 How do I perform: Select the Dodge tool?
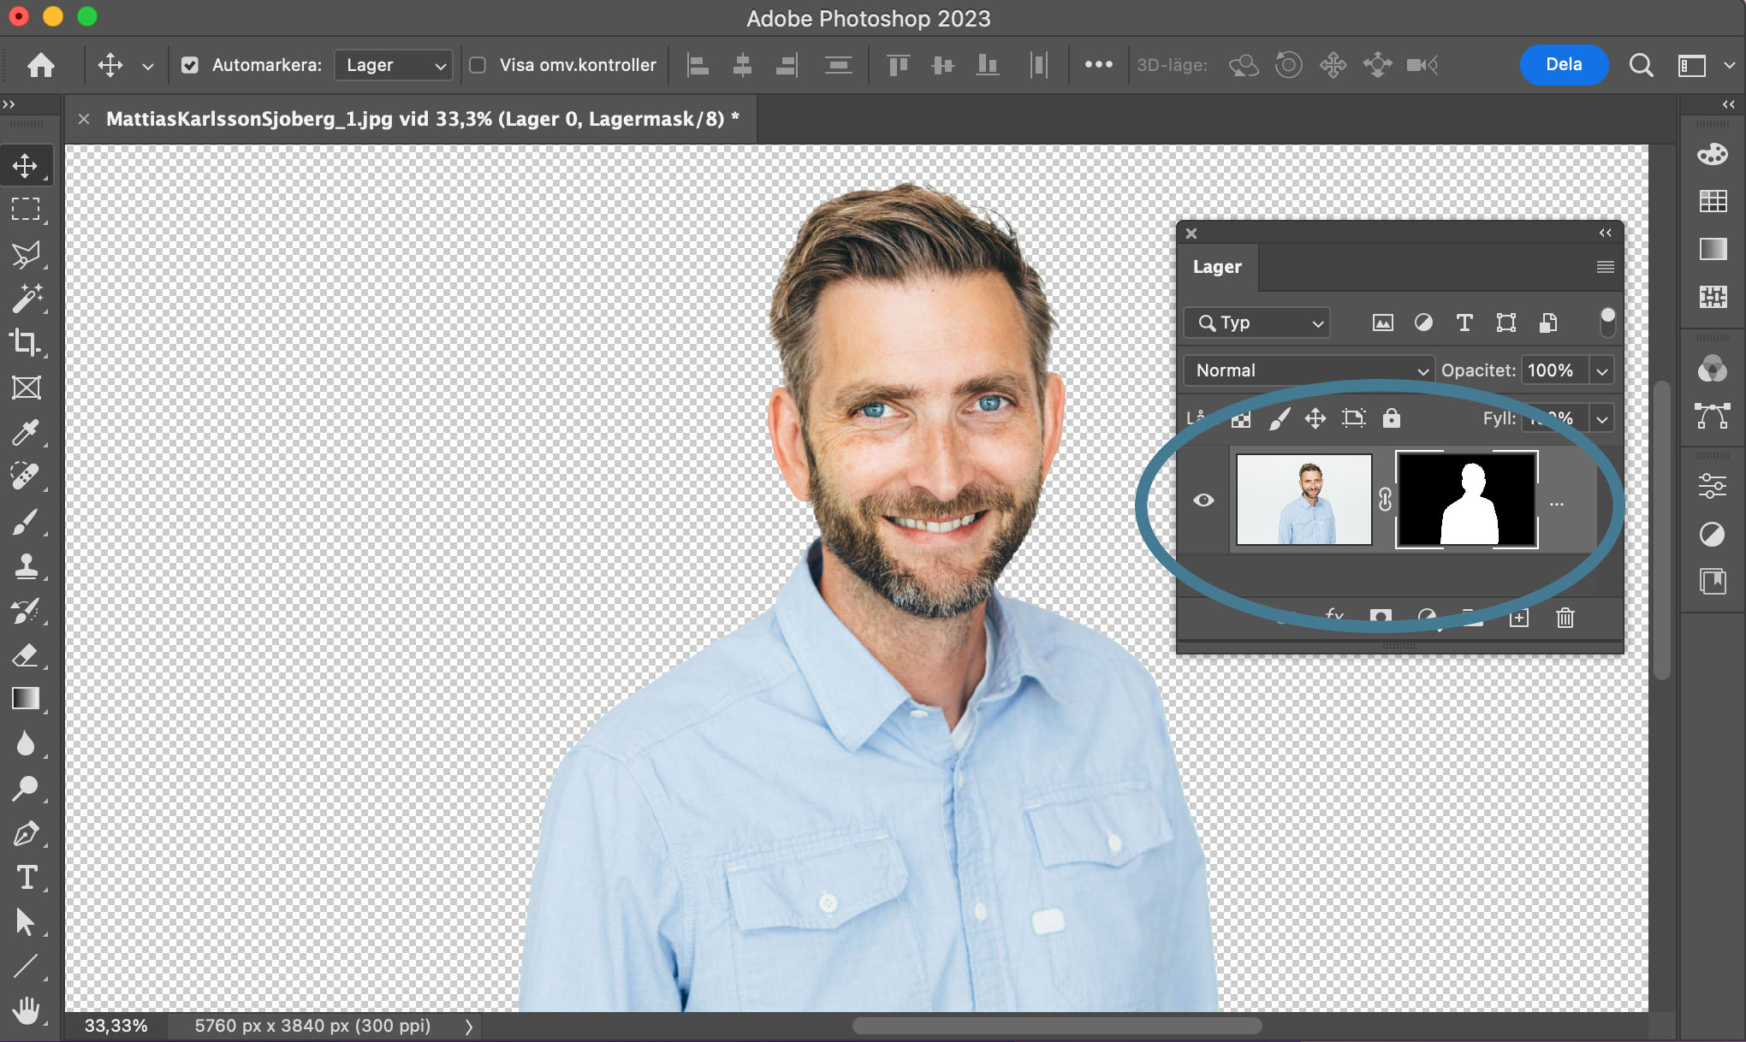tap(26, 788)
